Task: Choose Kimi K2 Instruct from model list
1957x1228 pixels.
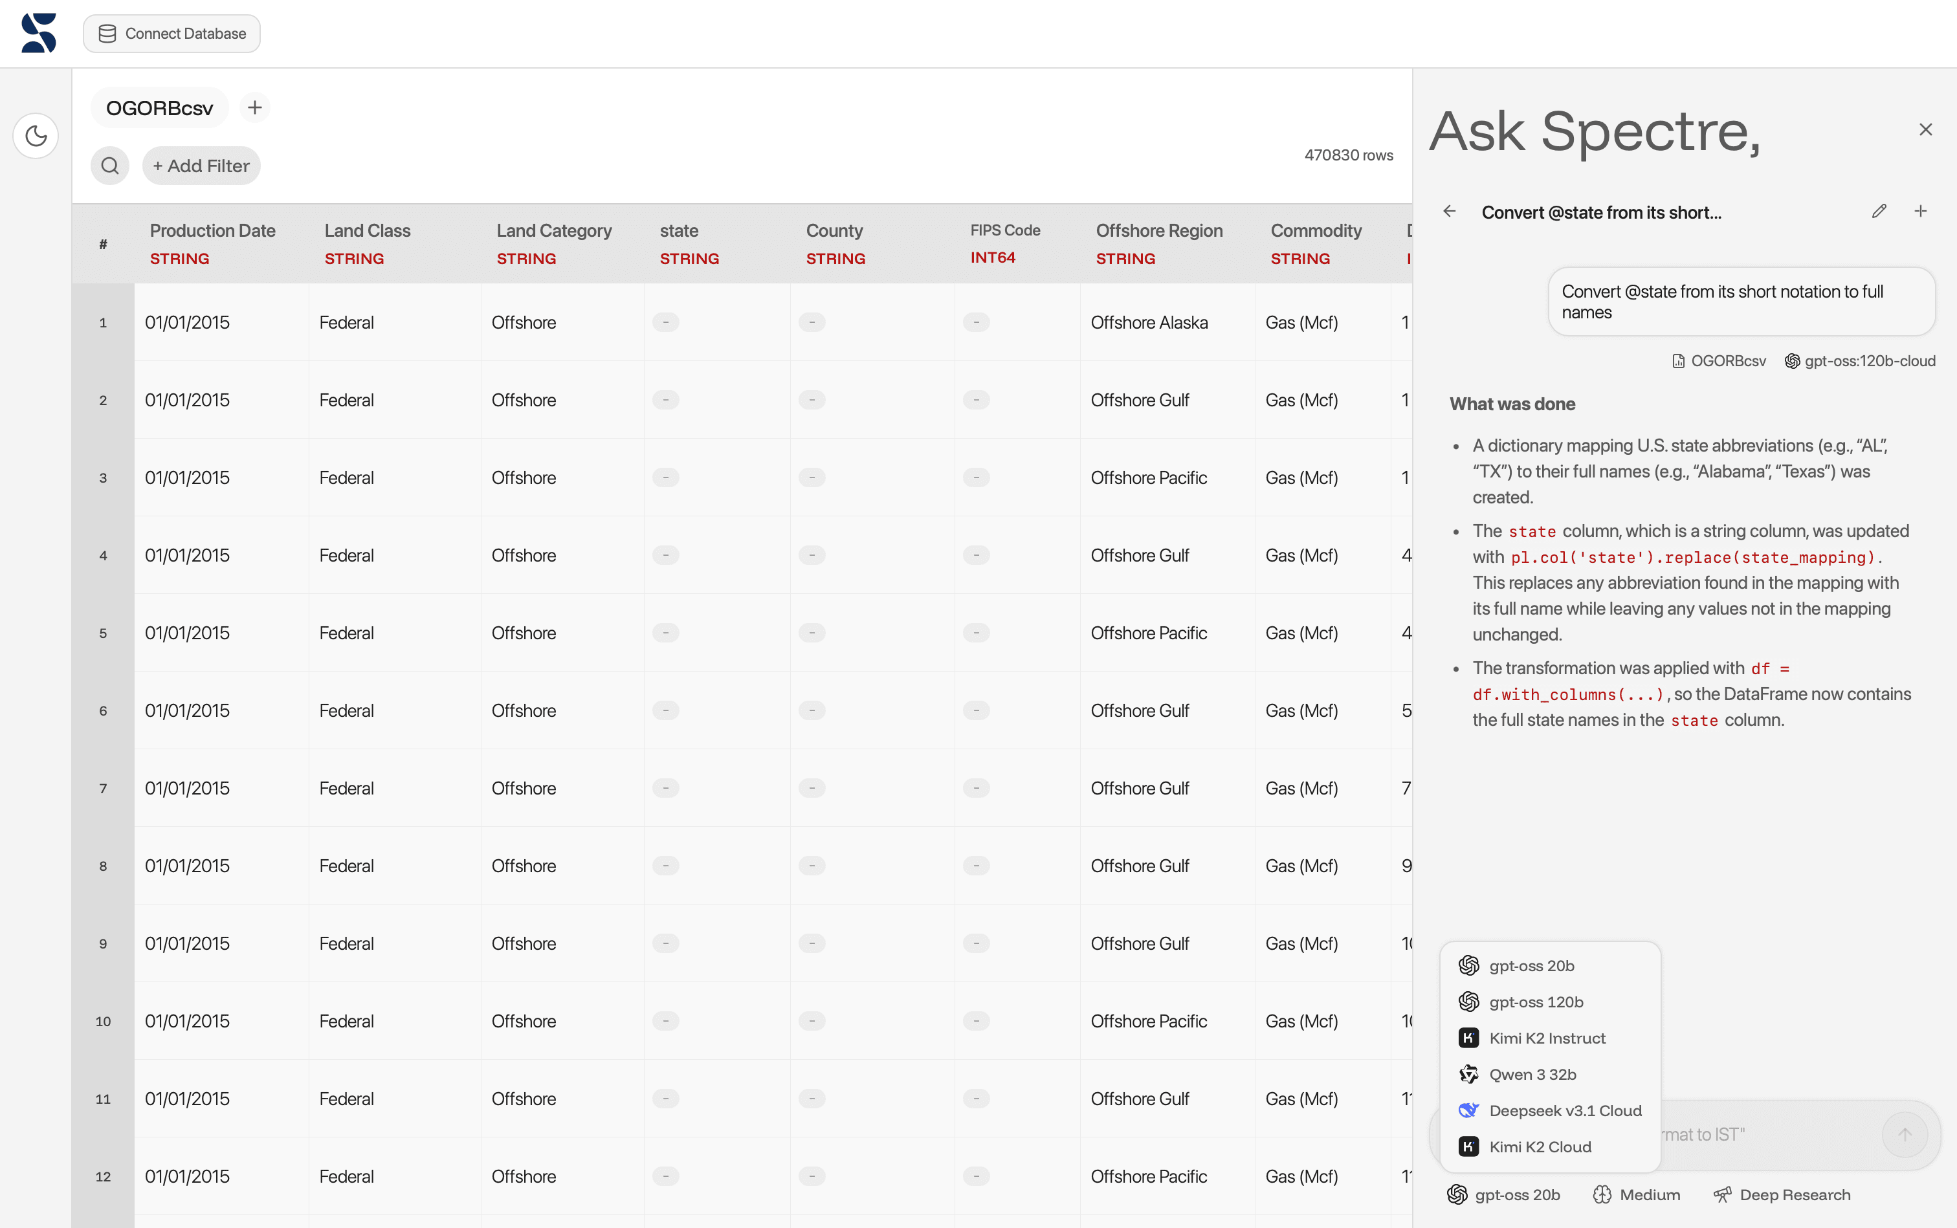Action: tap(1546, 1038)
